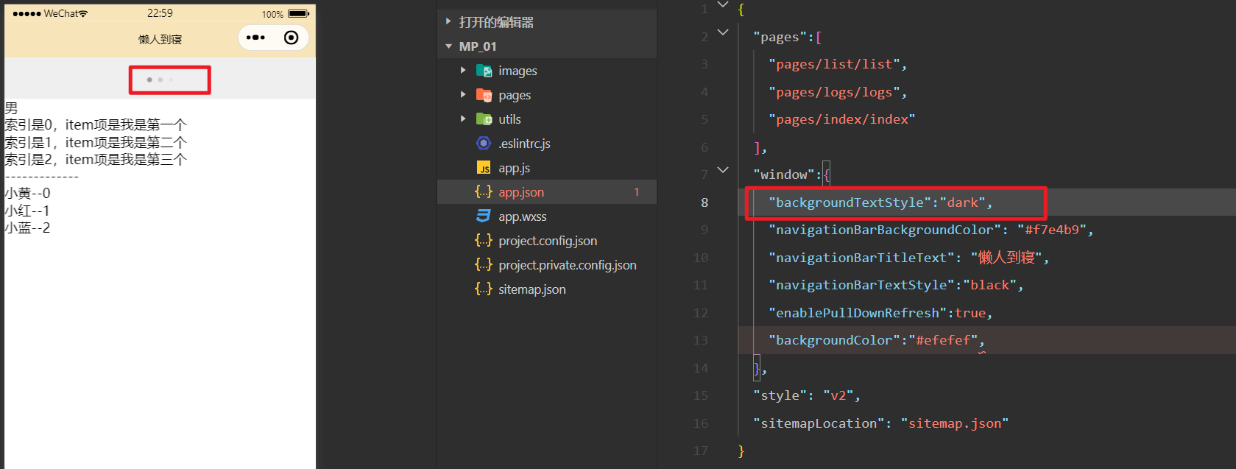The height and width of the screenshot is (469, 1236).
Task: Click the .eslintrc.js file icon
Action: click(x=484, y=144)
